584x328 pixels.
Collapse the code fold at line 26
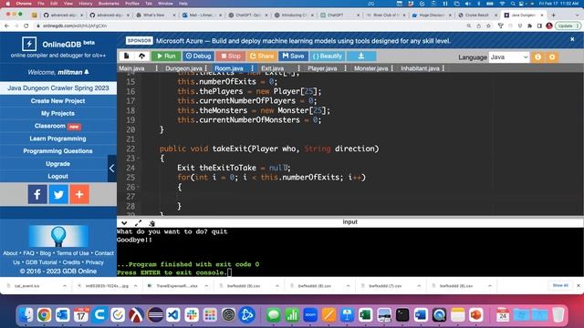138,187
